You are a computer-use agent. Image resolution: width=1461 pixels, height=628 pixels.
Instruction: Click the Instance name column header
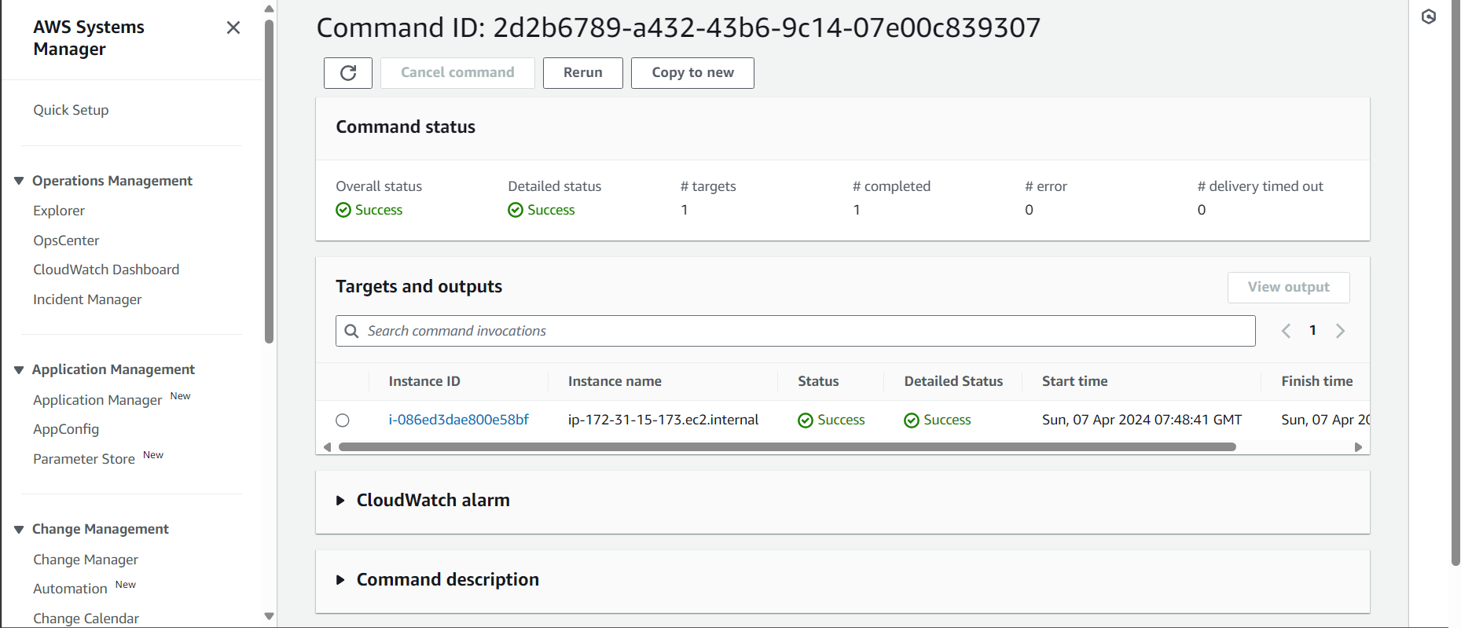(615, 381)
